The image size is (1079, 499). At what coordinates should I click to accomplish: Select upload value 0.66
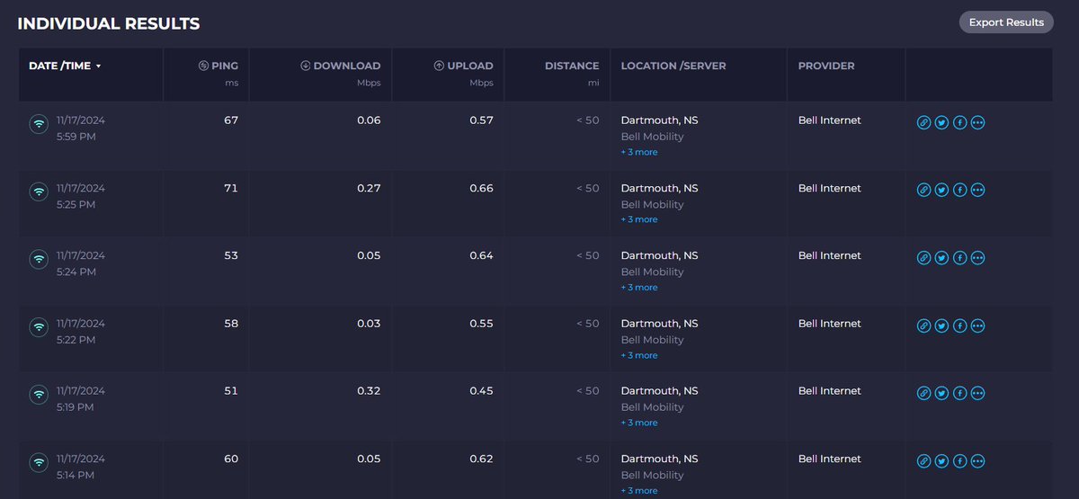pos(481,188)
